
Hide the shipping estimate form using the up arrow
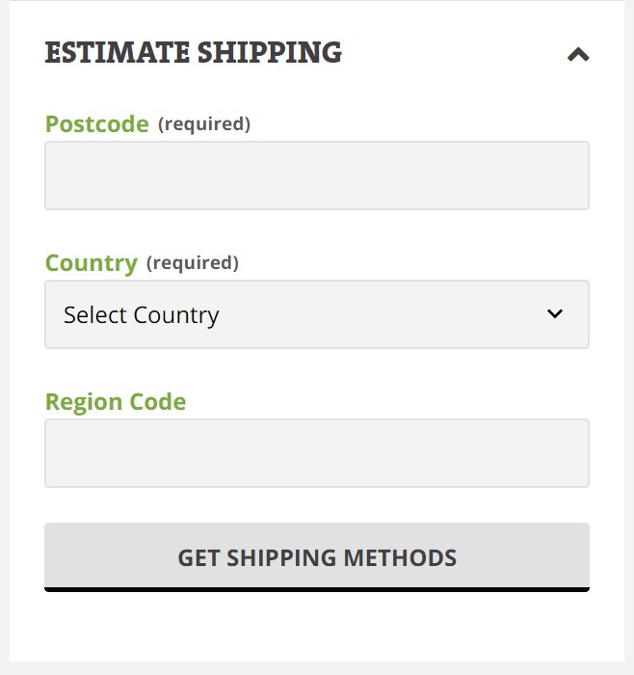(577, 54)
